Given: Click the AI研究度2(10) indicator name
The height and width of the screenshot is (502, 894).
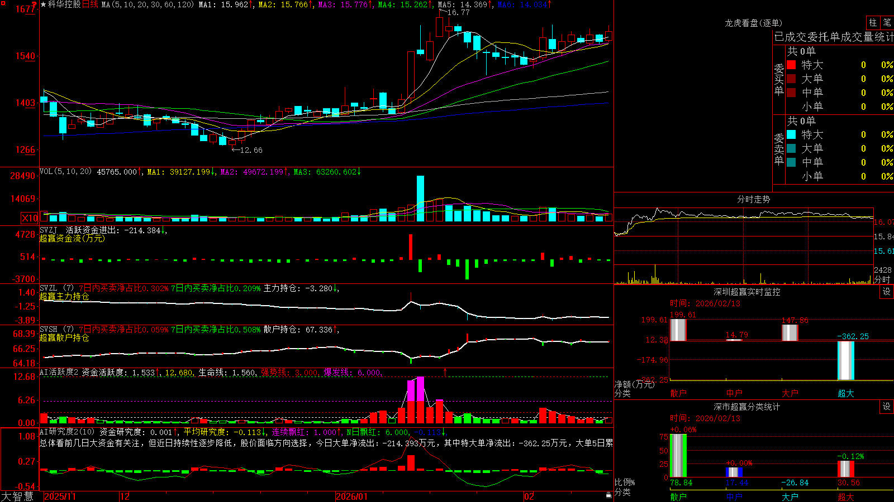Looking at the screenshot, I should tap(67, 432).
